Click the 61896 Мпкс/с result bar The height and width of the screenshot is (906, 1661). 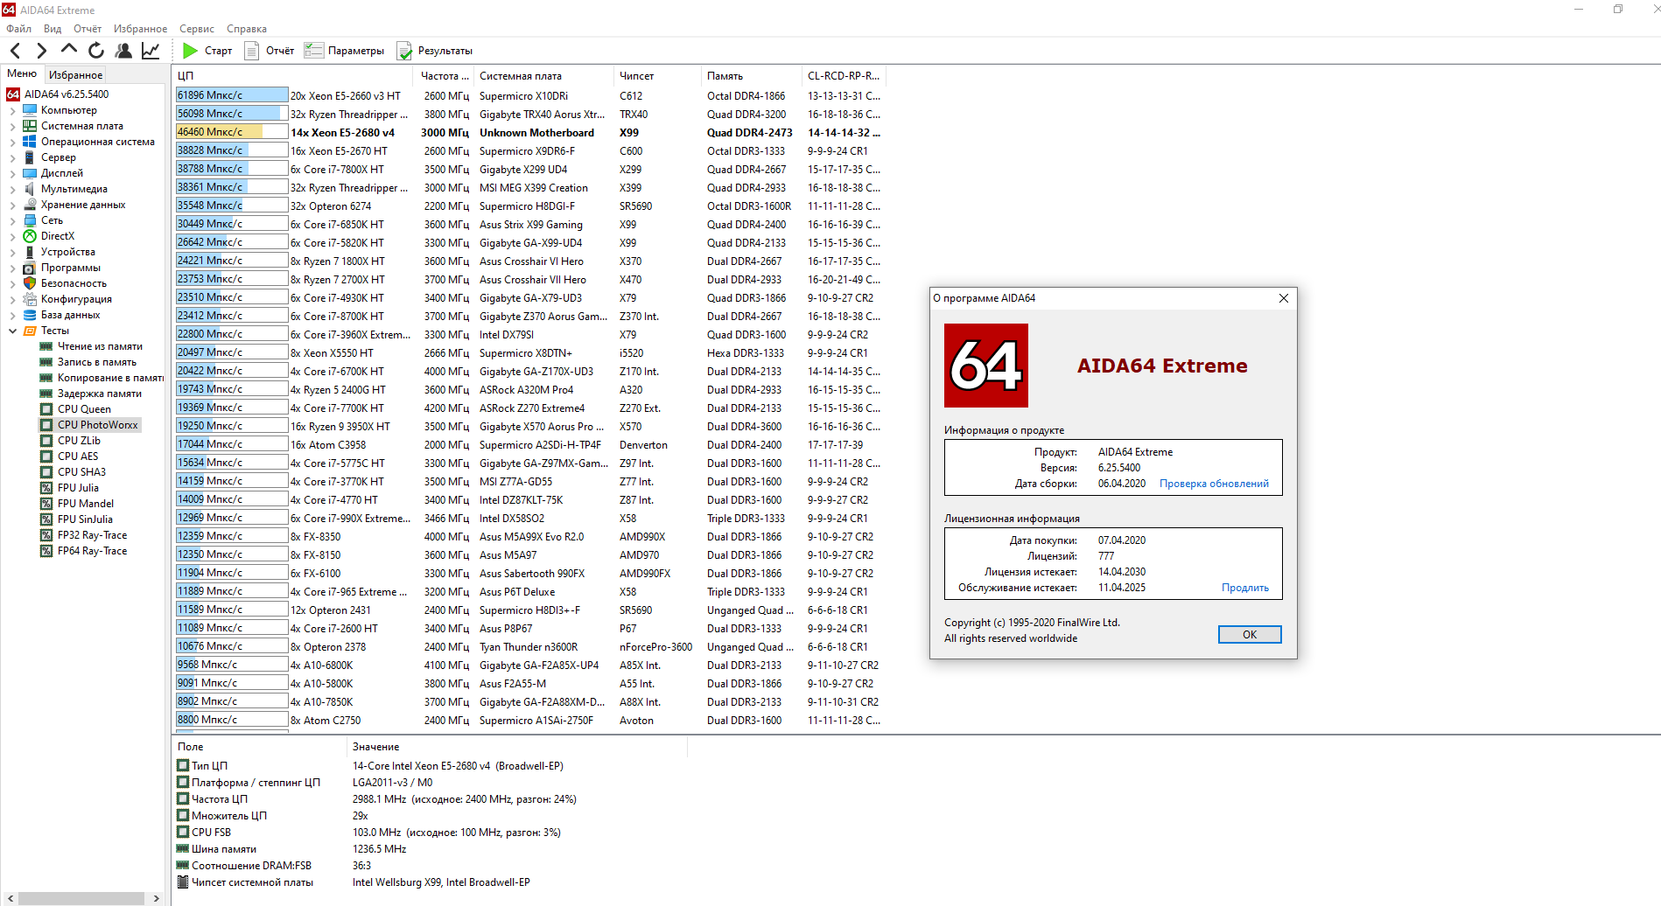(232, 95)
